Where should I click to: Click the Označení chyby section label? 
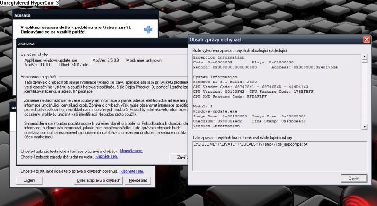tap(35, 54)
